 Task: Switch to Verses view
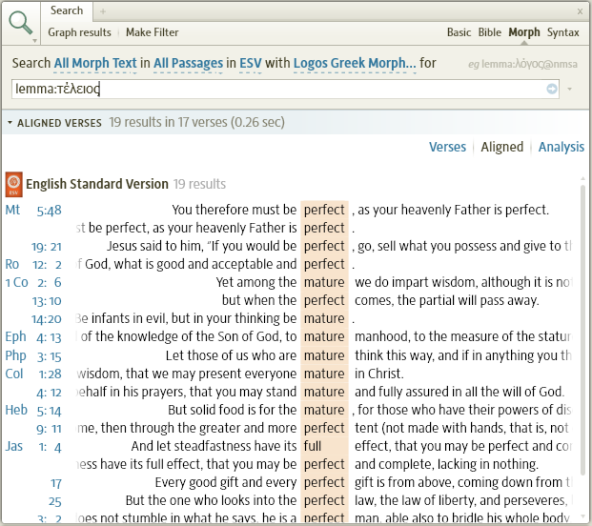pos(447,147)
